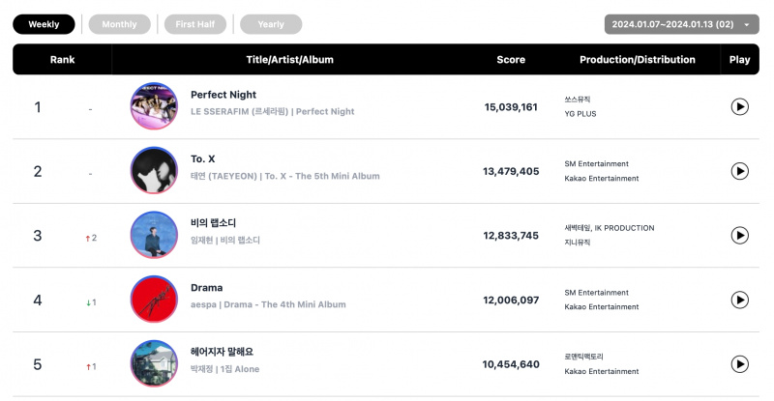The width and height of the screenshot is (774, 401).
Task: Open the 태연 (TAEYEON) artist and album link
Action: 285,176
